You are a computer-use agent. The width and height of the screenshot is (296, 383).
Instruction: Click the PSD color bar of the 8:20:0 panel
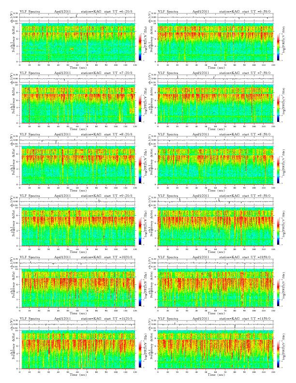(140, 170)
